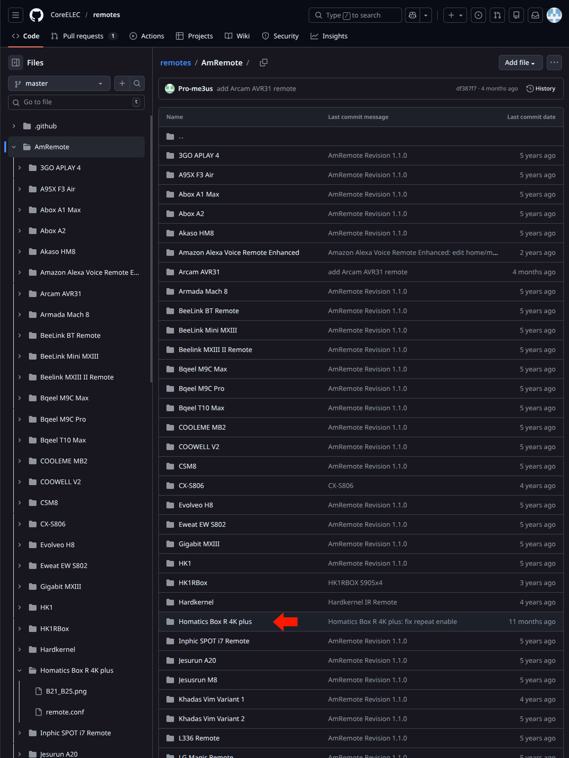Image resolution: width=569 pixels, height=758 pixels.
Task: Open remote.conf in the file tree
Action: point(65,712)
